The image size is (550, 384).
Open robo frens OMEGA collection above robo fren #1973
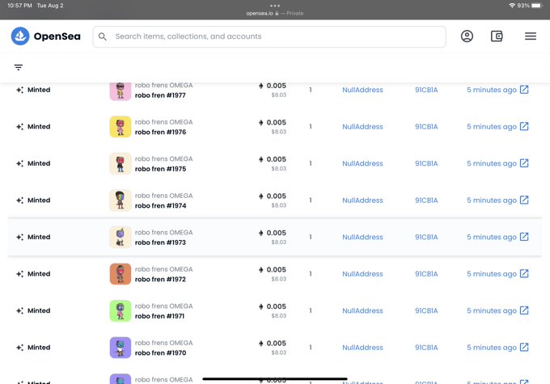coord(164,233)
